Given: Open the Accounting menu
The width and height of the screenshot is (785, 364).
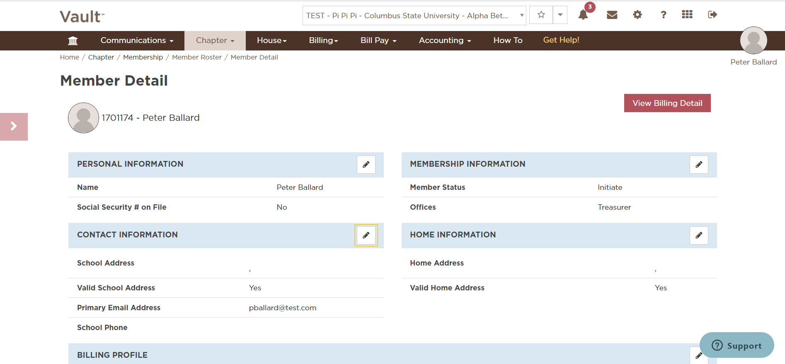Looking at the screenshot, I should (x=445, y=41).
